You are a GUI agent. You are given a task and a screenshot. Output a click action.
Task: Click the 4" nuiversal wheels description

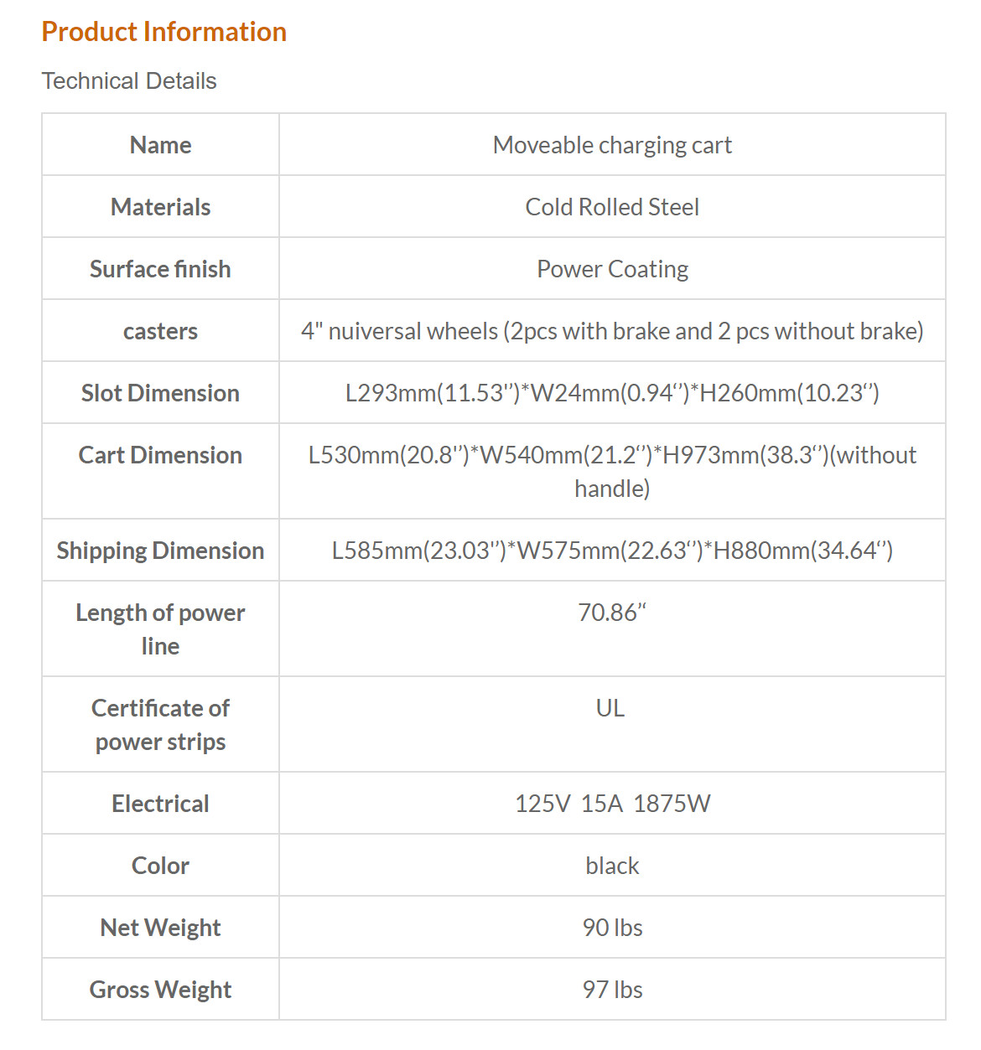(x=612, y=331)
